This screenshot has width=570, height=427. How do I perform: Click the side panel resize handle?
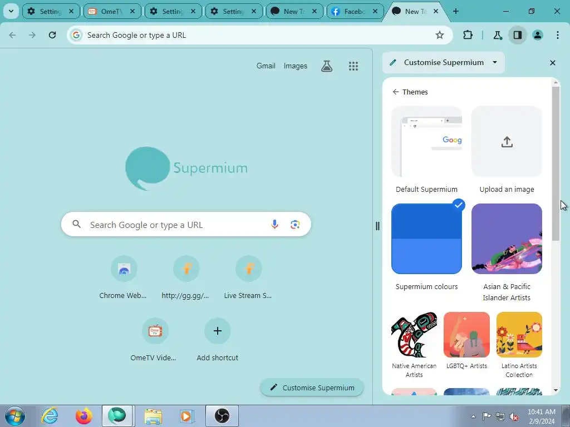pos(377,226)
